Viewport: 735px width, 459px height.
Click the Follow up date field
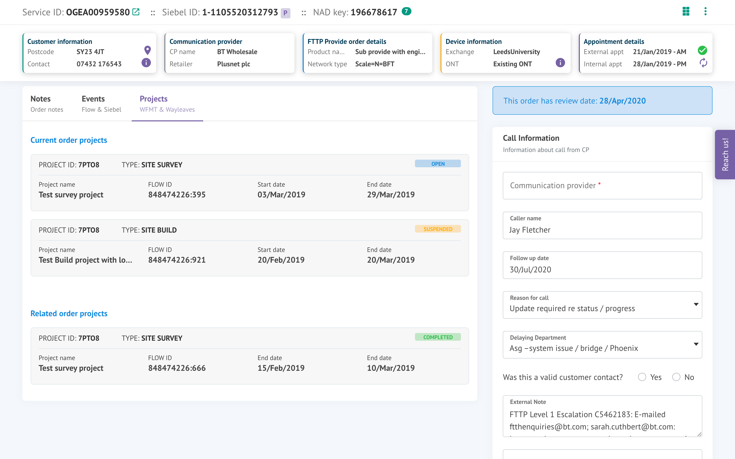tap(602, 265)
